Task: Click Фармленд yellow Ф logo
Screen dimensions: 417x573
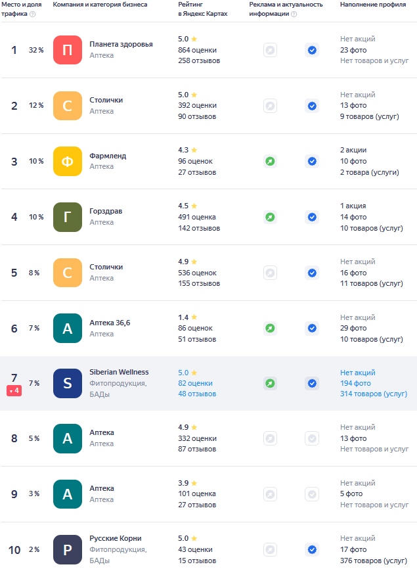Action: click(68, 161)
